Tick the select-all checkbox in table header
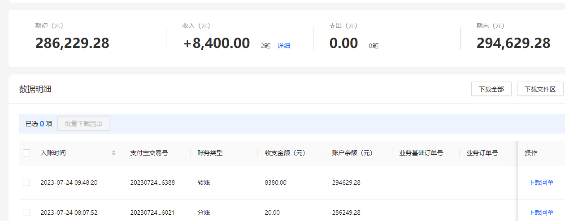This screenshot has width=565, height=221. pos(26,153)
